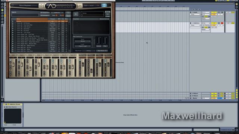The width and height of the screenshot is (239, 134).
Task: Select the Kick channel label button
Action: [x=13, y=55]
